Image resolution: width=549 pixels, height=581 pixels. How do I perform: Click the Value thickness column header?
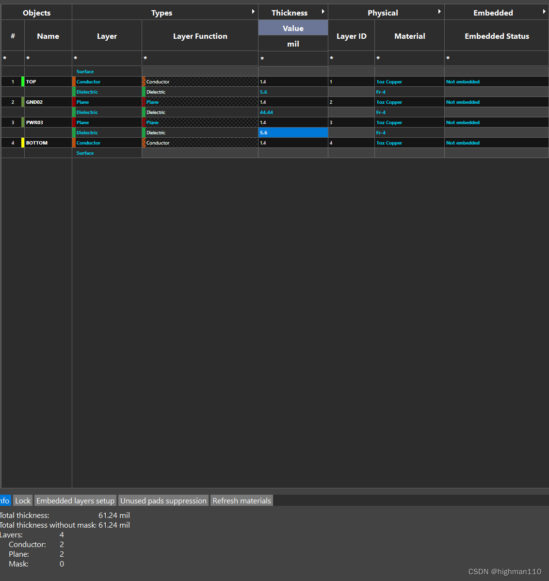293,28
